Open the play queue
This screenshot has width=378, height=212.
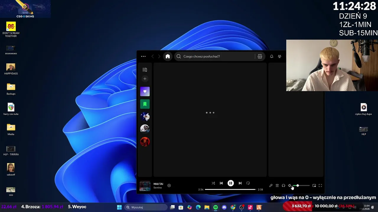tap(277, 185)
